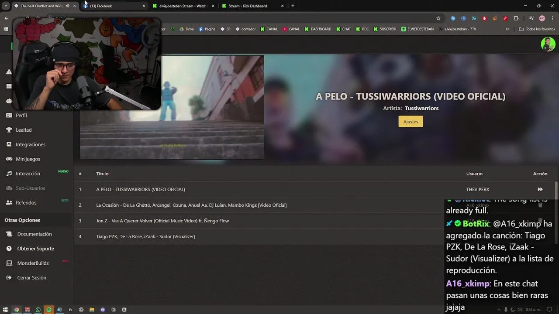This screenshot has width=559, height=314.
Task: Open Chrome from the taskbar
Action: click(x=17, y=310)
